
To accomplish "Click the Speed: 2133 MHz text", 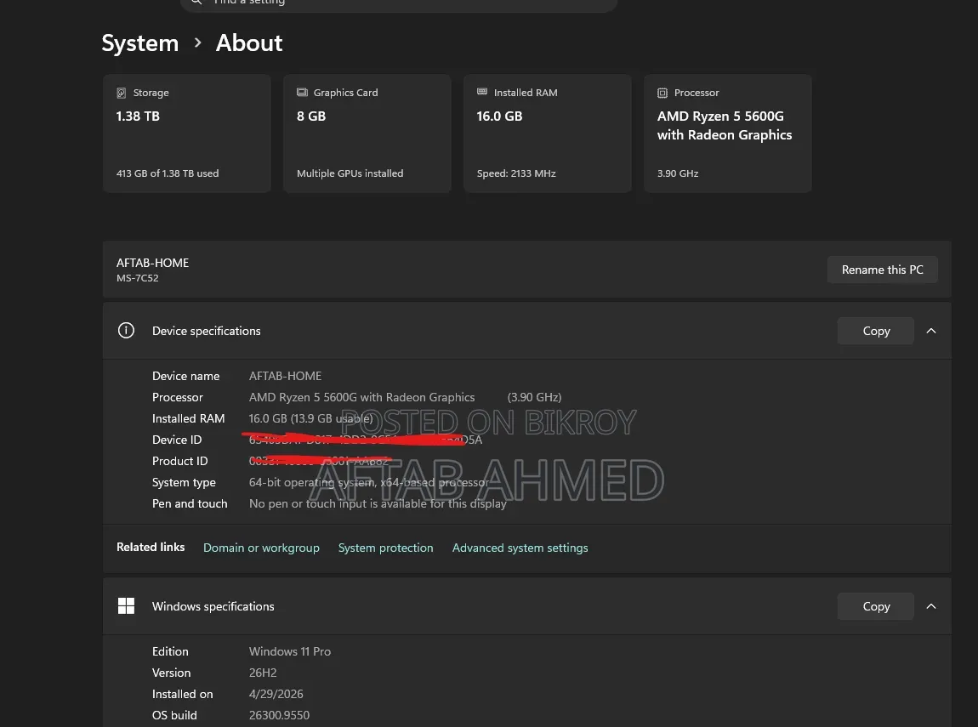I will click(516, 173).
